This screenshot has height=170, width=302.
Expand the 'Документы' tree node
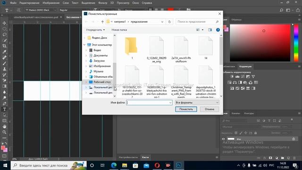point(86,56)
